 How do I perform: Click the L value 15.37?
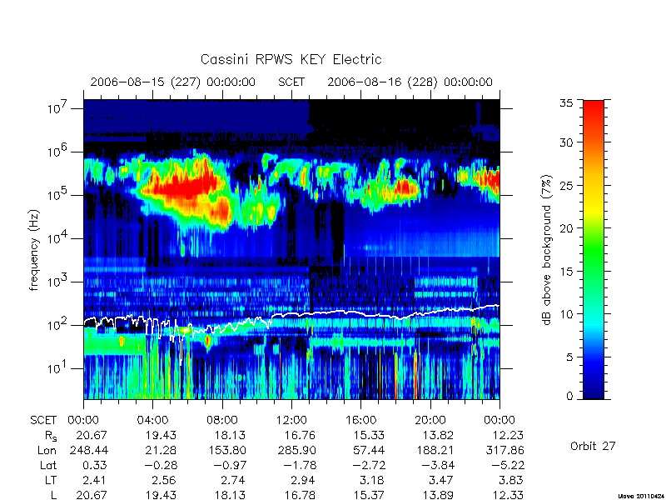(x=369, y=495)
